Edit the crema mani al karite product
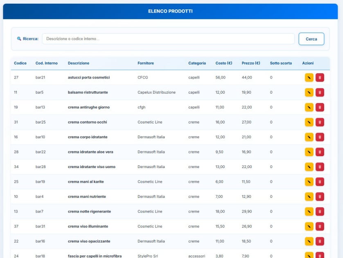 pyautogui.click(x=309, y=182)
